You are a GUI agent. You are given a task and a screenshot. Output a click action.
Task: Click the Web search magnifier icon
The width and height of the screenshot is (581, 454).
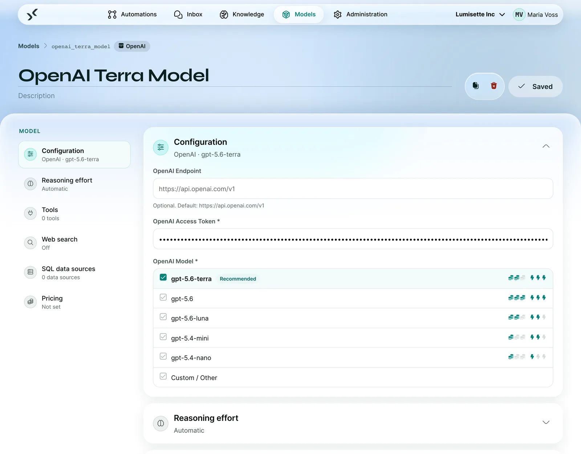[x=31, y=243]
